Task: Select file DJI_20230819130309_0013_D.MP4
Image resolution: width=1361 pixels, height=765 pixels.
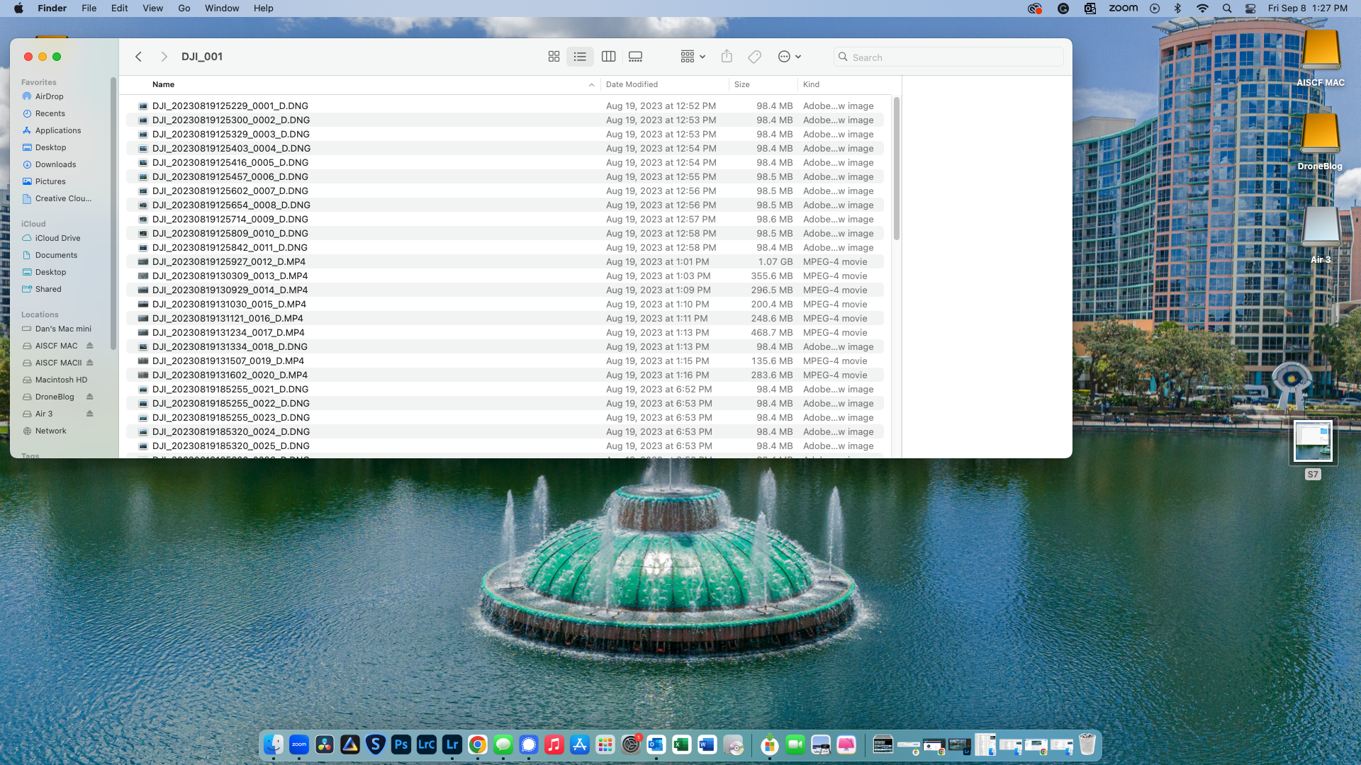Action: (x=505, y=276)
